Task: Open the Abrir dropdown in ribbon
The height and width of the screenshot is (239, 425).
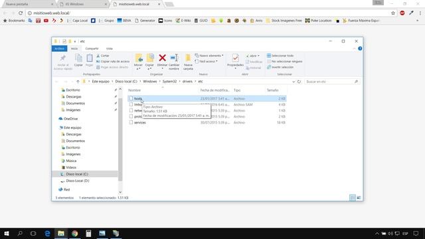Action: point(252,56)
